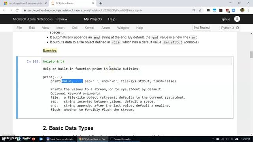The width and height of the screenshot is (253, 142).
Task: Click the Not Trusted button
Action: click(202, 28)
